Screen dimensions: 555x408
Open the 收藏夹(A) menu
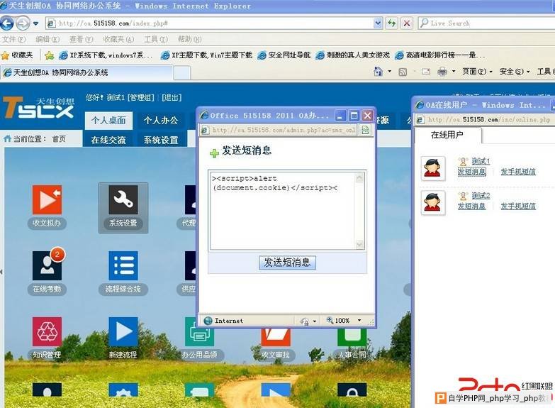point(118,39)
